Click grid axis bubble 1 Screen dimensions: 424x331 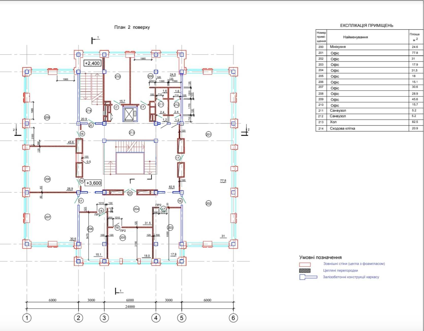pyautogui.click(x=27, y=318)
